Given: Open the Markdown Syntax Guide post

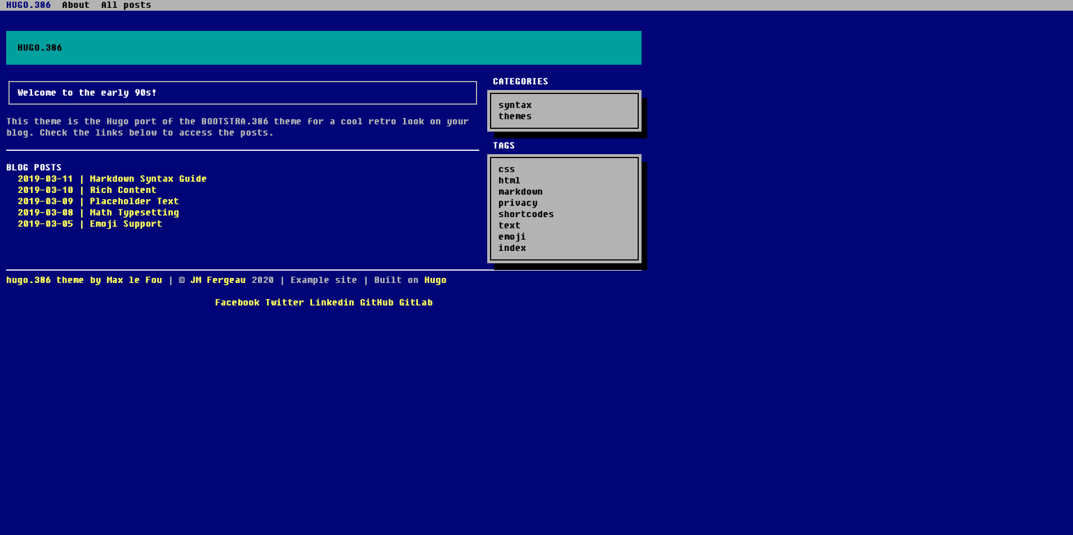Looking at the screenshot, I should click(148, 179).
